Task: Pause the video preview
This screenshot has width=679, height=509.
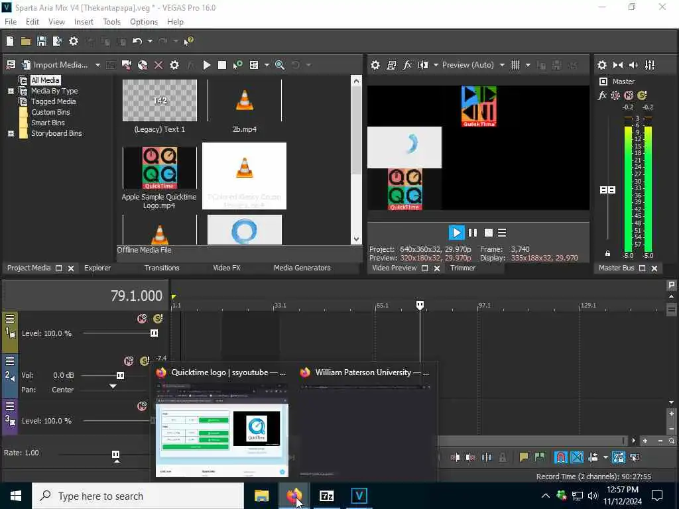Action: tap(472, 233)
